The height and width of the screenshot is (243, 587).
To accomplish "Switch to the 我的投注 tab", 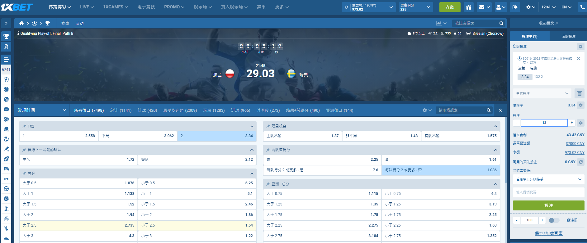I will point(568,36).
